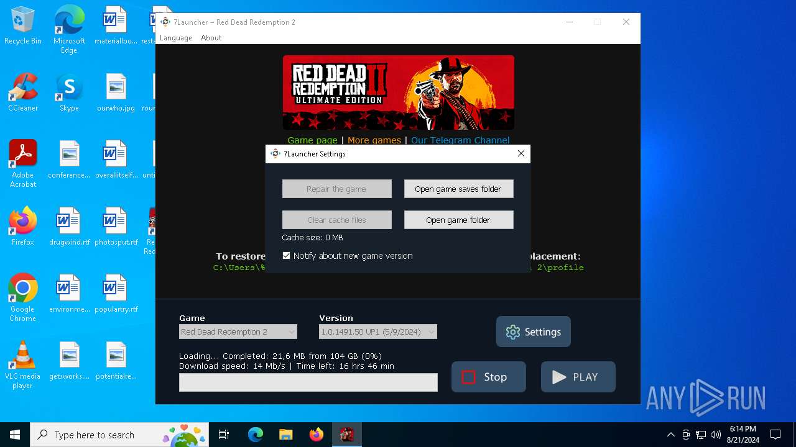Open the More games link
This screenshot has height=447, width=796.
374,140
